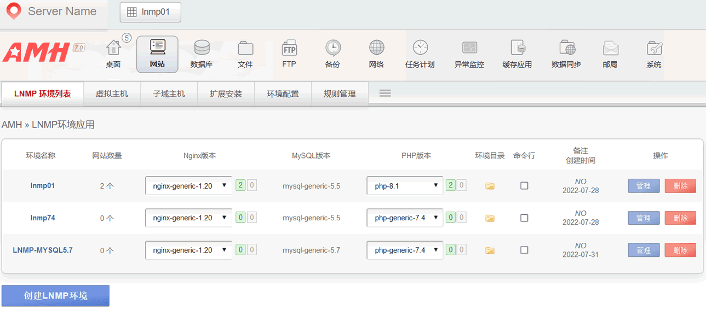
Task: Open the 桌面 desktop icon
Action: pos(113,54)
